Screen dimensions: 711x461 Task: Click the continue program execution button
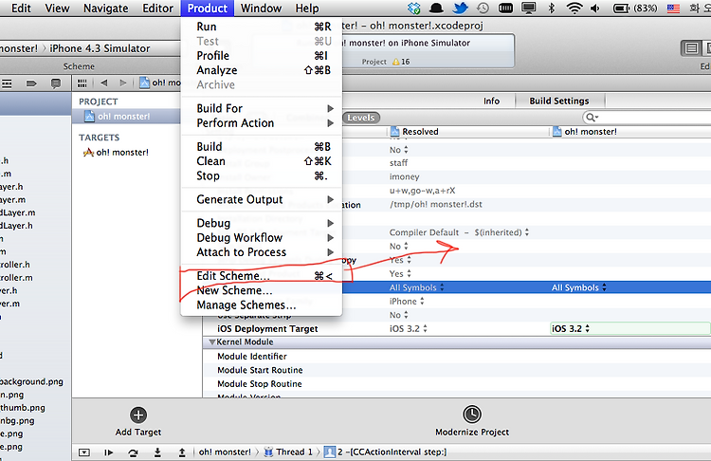108,452
